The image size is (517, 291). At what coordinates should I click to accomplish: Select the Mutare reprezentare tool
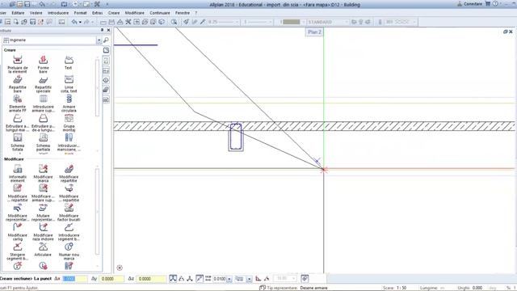(43, 212)
